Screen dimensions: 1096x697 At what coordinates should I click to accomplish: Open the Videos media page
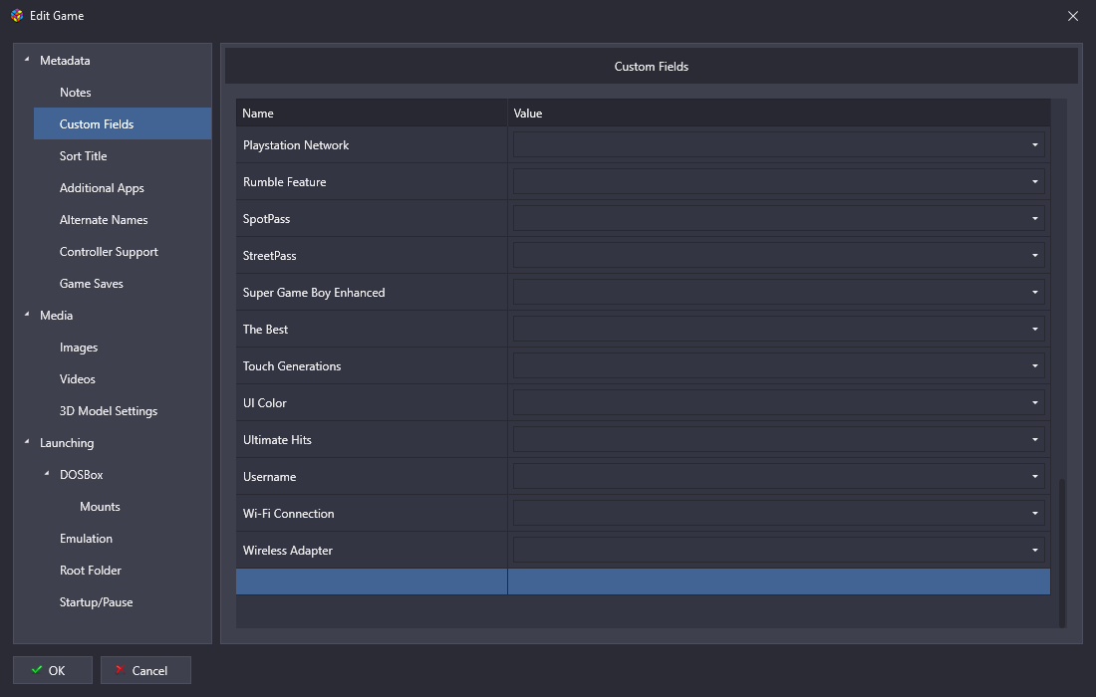point(77,379)
